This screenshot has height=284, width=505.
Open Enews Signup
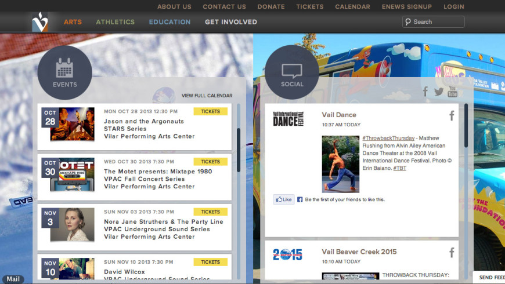coord(407,7)
